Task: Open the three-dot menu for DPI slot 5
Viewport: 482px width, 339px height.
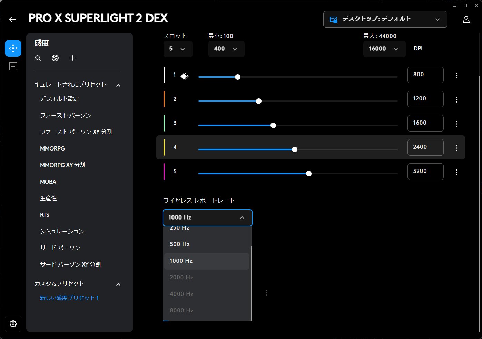Action: (x=456, y=172)
